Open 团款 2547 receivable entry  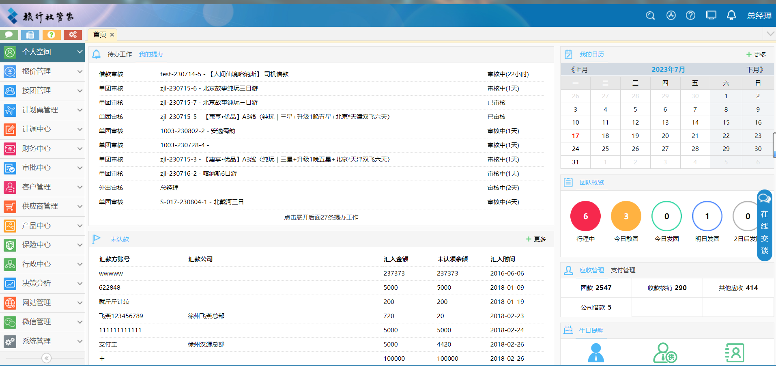(x=596, y=288)
